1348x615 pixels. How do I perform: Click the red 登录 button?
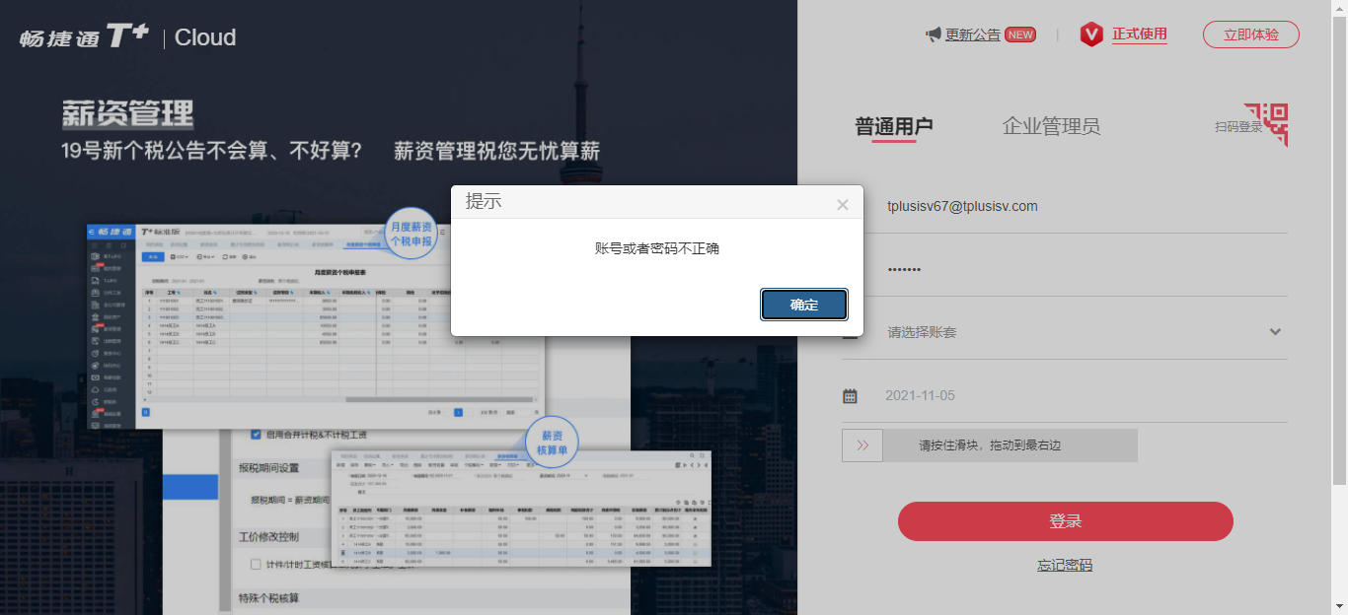(x=1066, y=521)
